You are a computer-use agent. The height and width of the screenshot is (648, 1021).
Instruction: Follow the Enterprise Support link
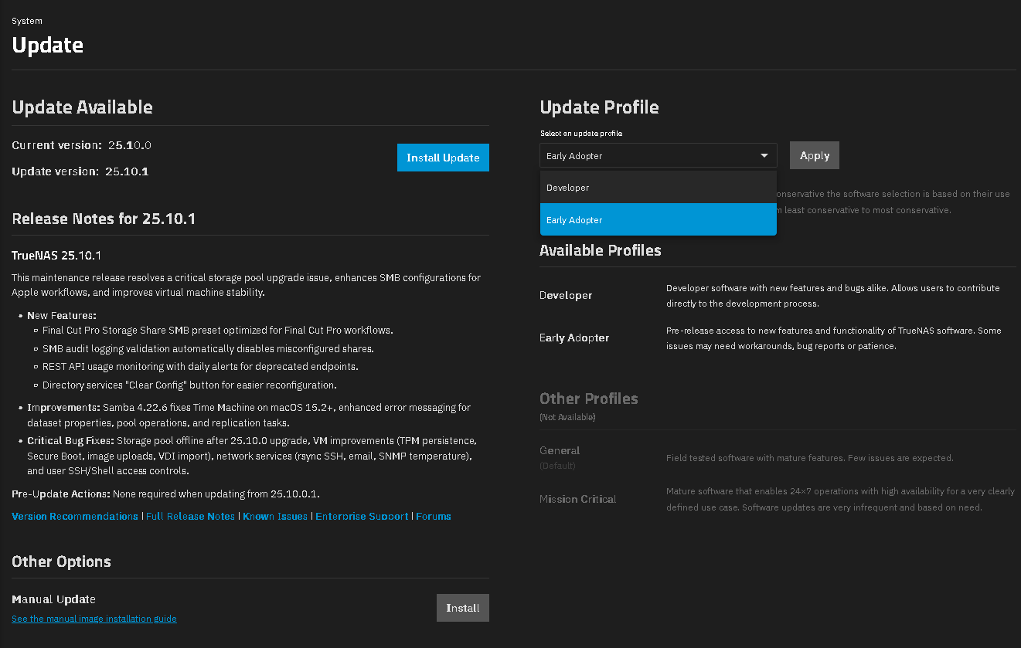click(362, 517)
